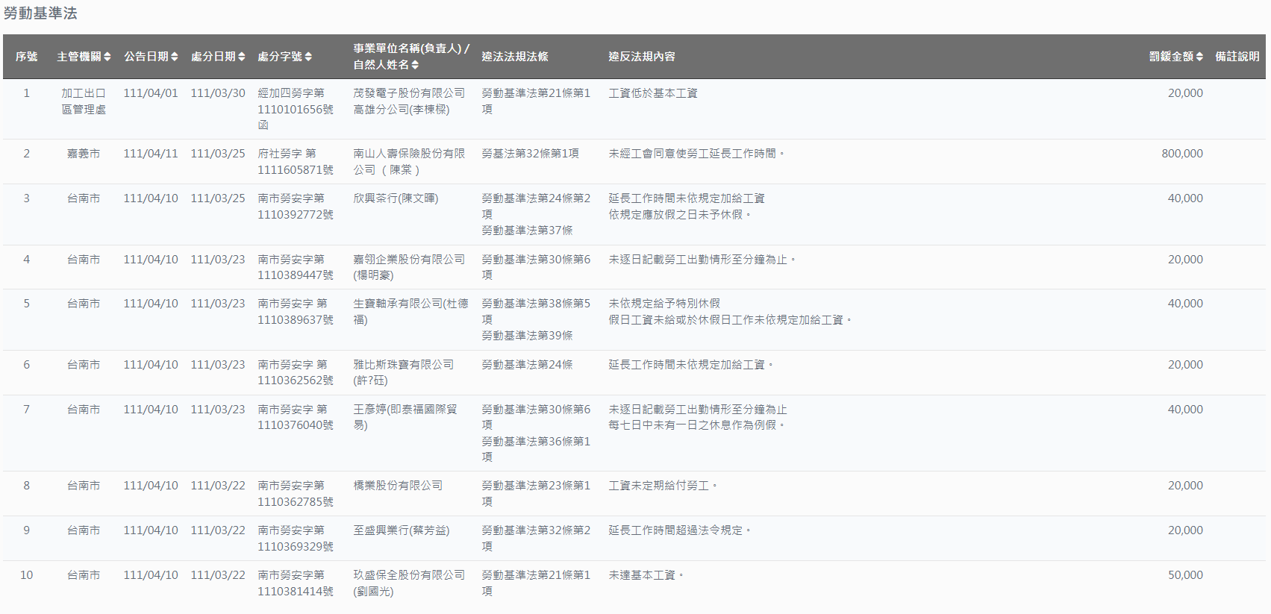Sort by 處分日期 using its arrow icon
Screen dimensions: 1271x614
tap(242, 57)
